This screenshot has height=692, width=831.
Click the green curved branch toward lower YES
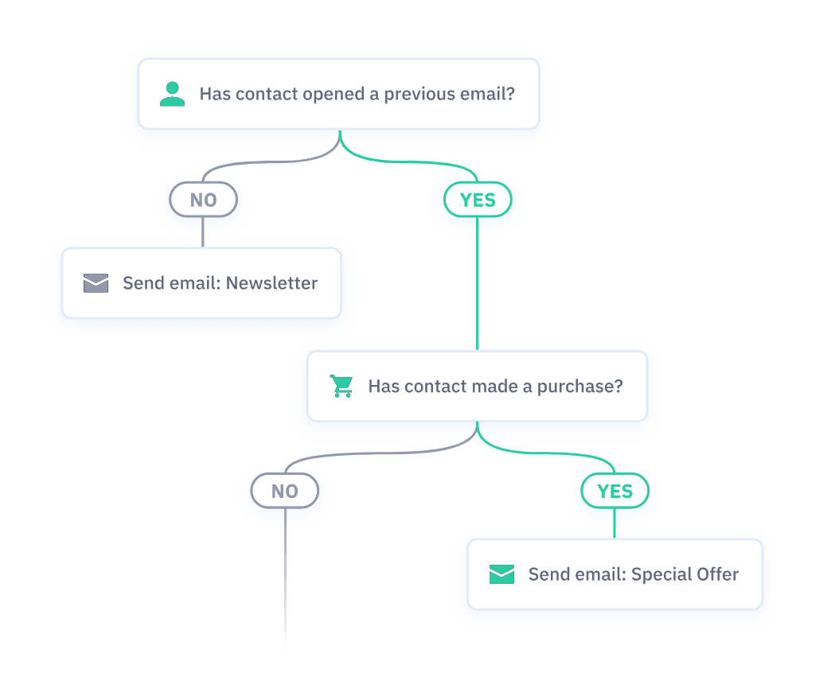[546, 453]
